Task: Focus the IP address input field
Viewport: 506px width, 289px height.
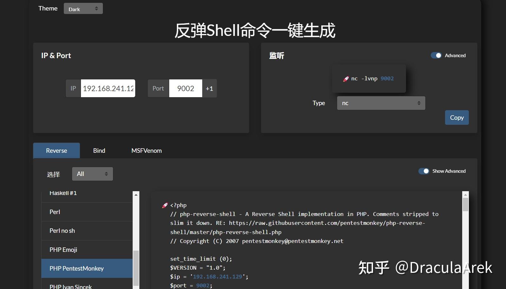Action: [x=108, y=88]
